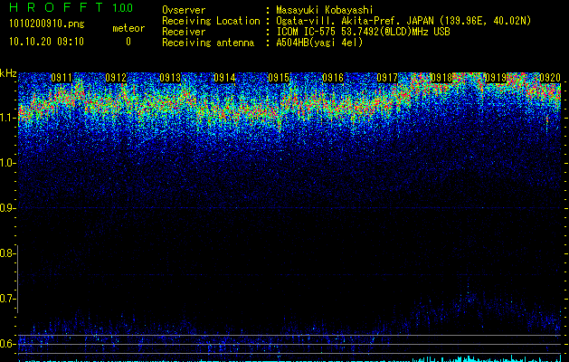The height and width of the screenshot is (362, 569).
Task: Click the 0.7 frequency axis label
Action: [7, 299]
